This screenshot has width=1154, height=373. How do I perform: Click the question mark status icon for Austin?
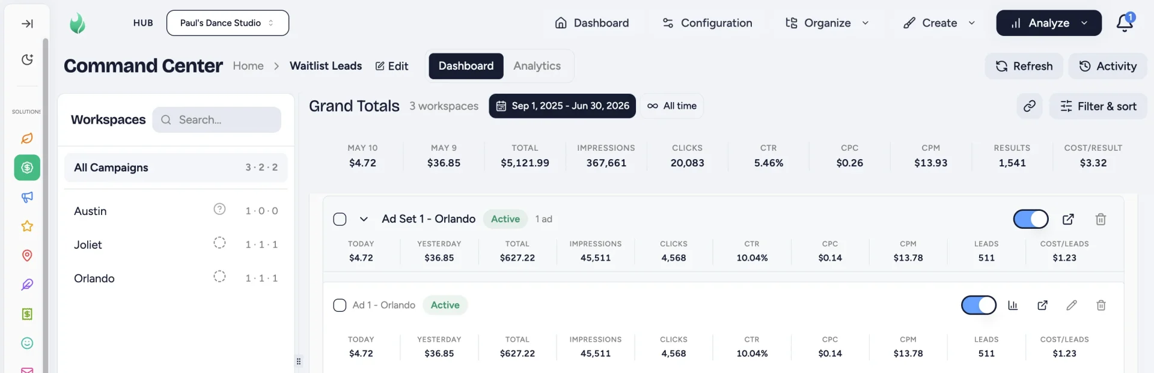coord(219,209)
